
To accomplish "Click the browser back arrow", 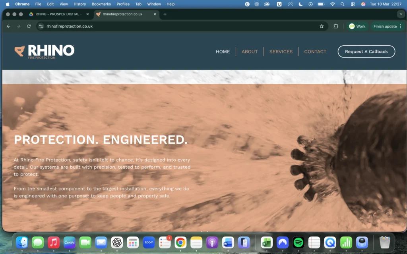I will click(9, 26).
